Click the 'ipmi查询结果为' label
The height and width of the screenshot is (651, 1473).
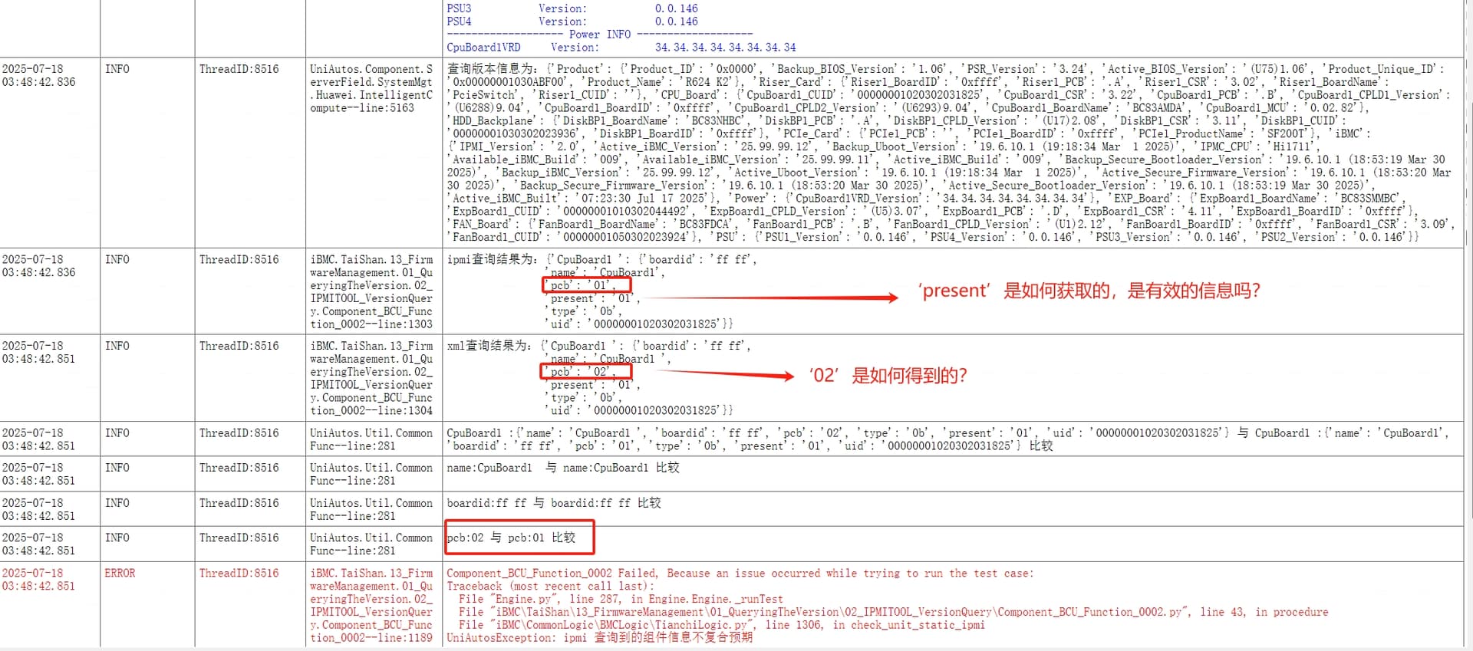(x=492, y=259)
